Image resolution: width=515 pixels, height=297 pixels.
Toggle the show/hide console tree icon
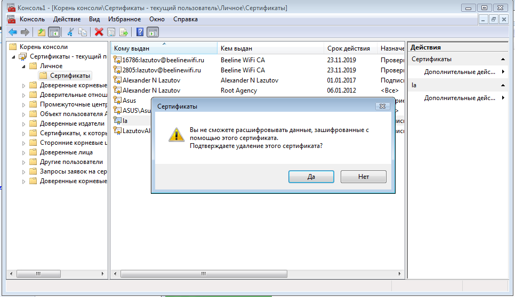click(x=54, y=32)
